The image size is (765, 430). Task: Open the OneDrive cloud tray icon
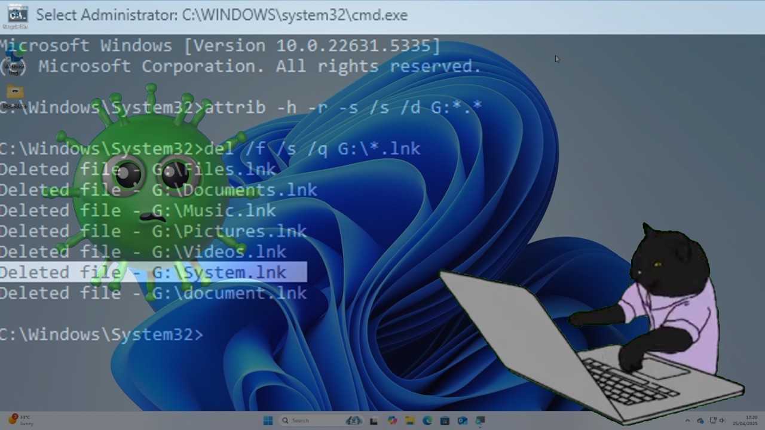coord(700,420)
